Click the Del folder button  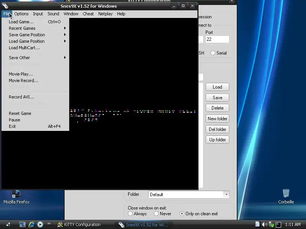(217, 129)
